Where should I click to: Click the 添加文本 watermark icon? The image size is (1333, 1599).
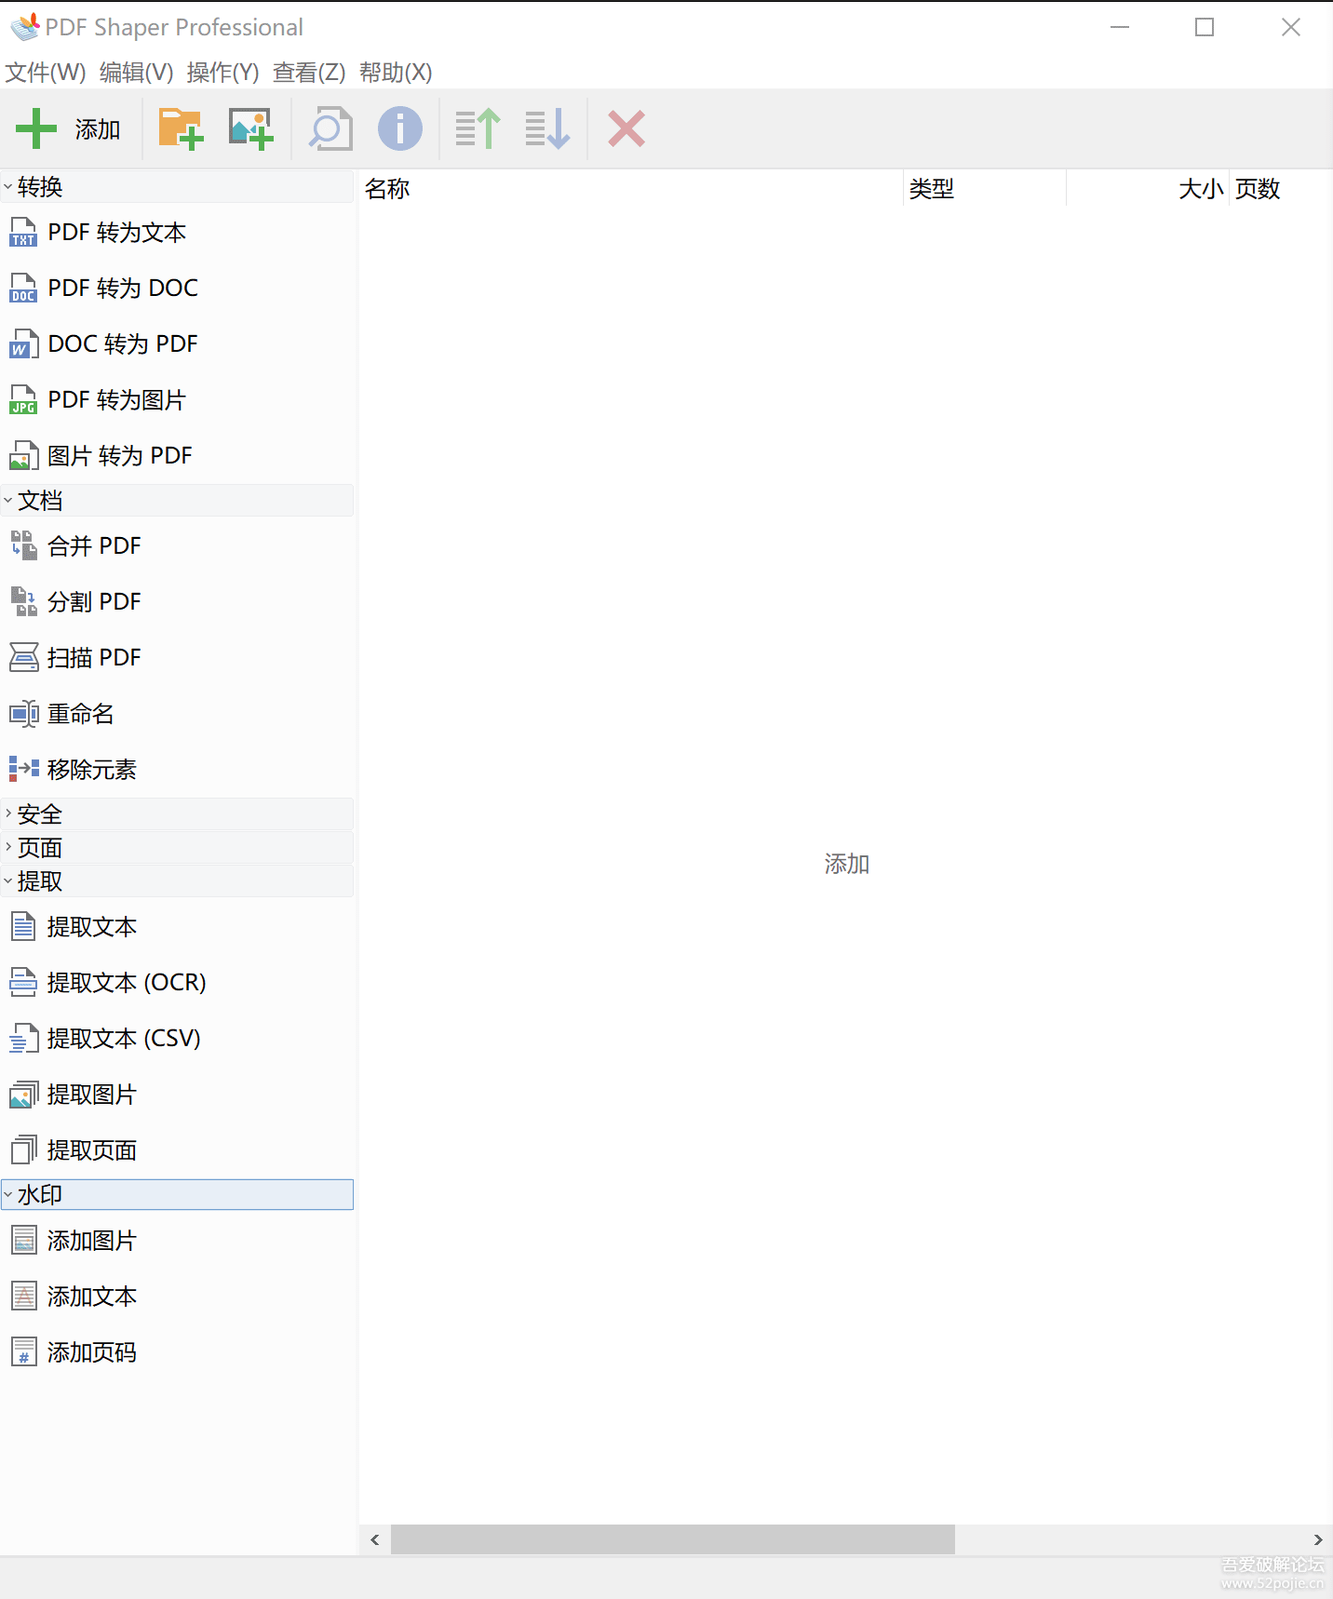[x=23, y=1296]
